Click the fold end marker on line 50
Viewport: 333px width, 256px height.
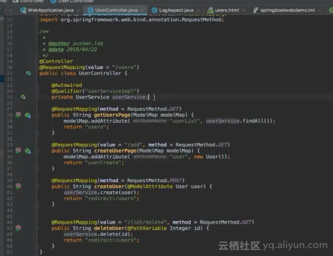pyautogui.click(x=37, y=246)
